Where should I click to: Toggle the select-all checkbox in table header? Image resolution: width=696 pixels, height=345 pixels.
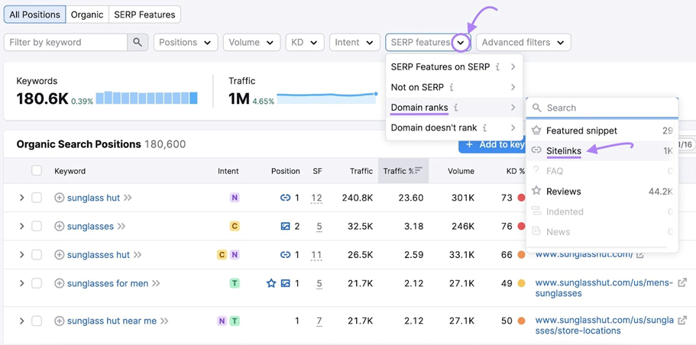(x=37, y=171)
